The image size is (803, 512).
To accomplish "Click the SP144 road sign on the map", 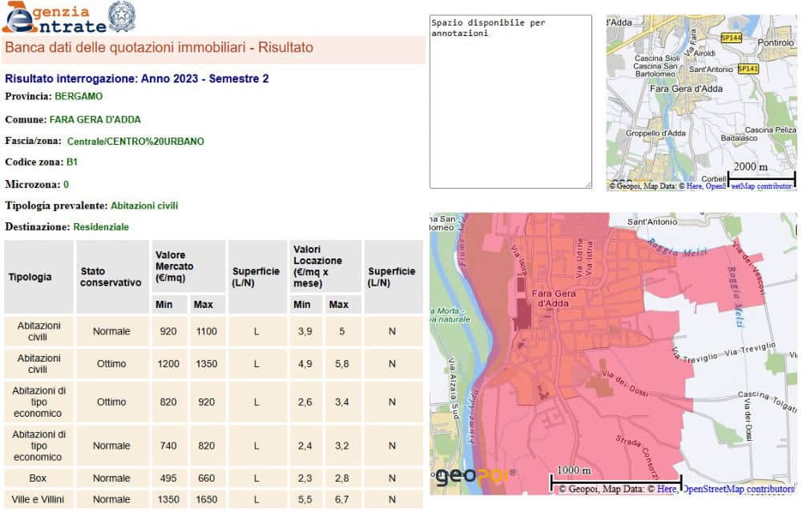I will [731, 38].
